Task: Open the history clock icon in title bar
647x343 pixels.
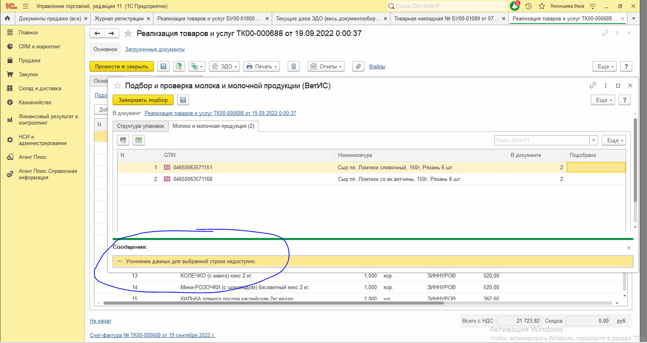Action: click(x=528, y=6)
